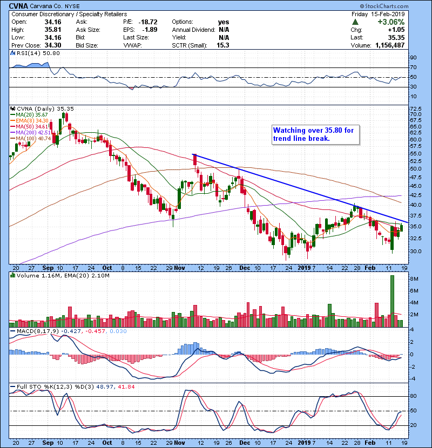Click the 'VWAP:' label
432x448 pixels.
coord(132,45)
